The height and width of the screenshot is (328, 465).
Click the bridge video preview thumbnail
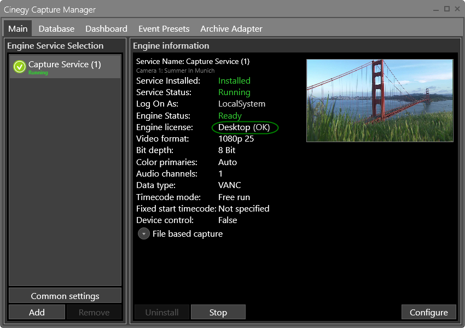coord(380,101)
